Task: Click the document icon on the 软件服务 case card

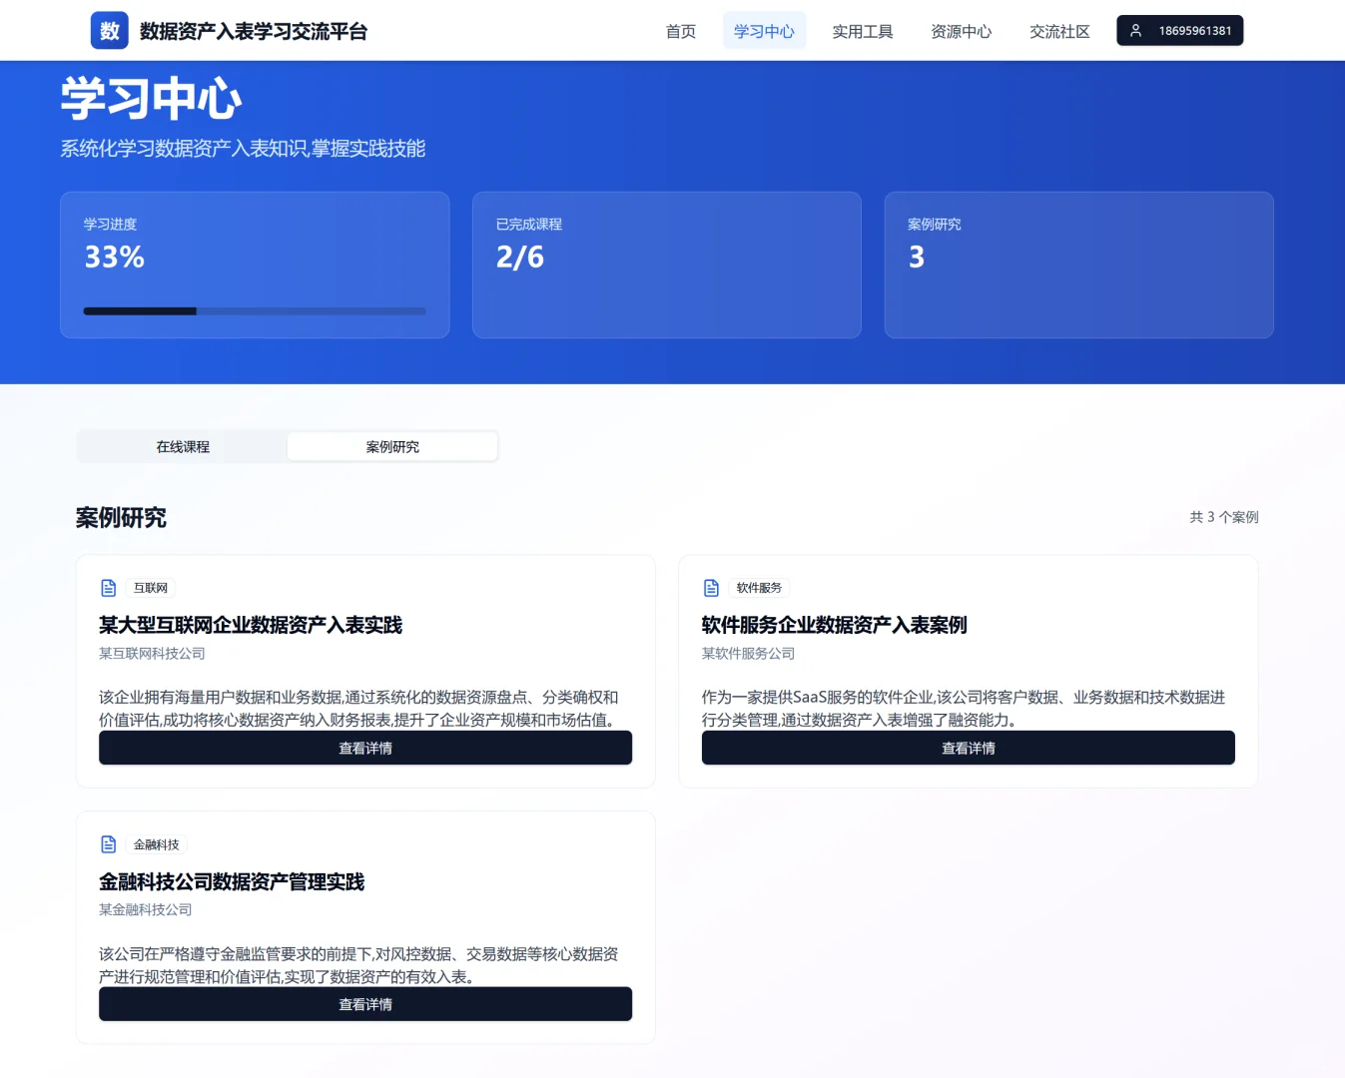Action: pos(711,587)
